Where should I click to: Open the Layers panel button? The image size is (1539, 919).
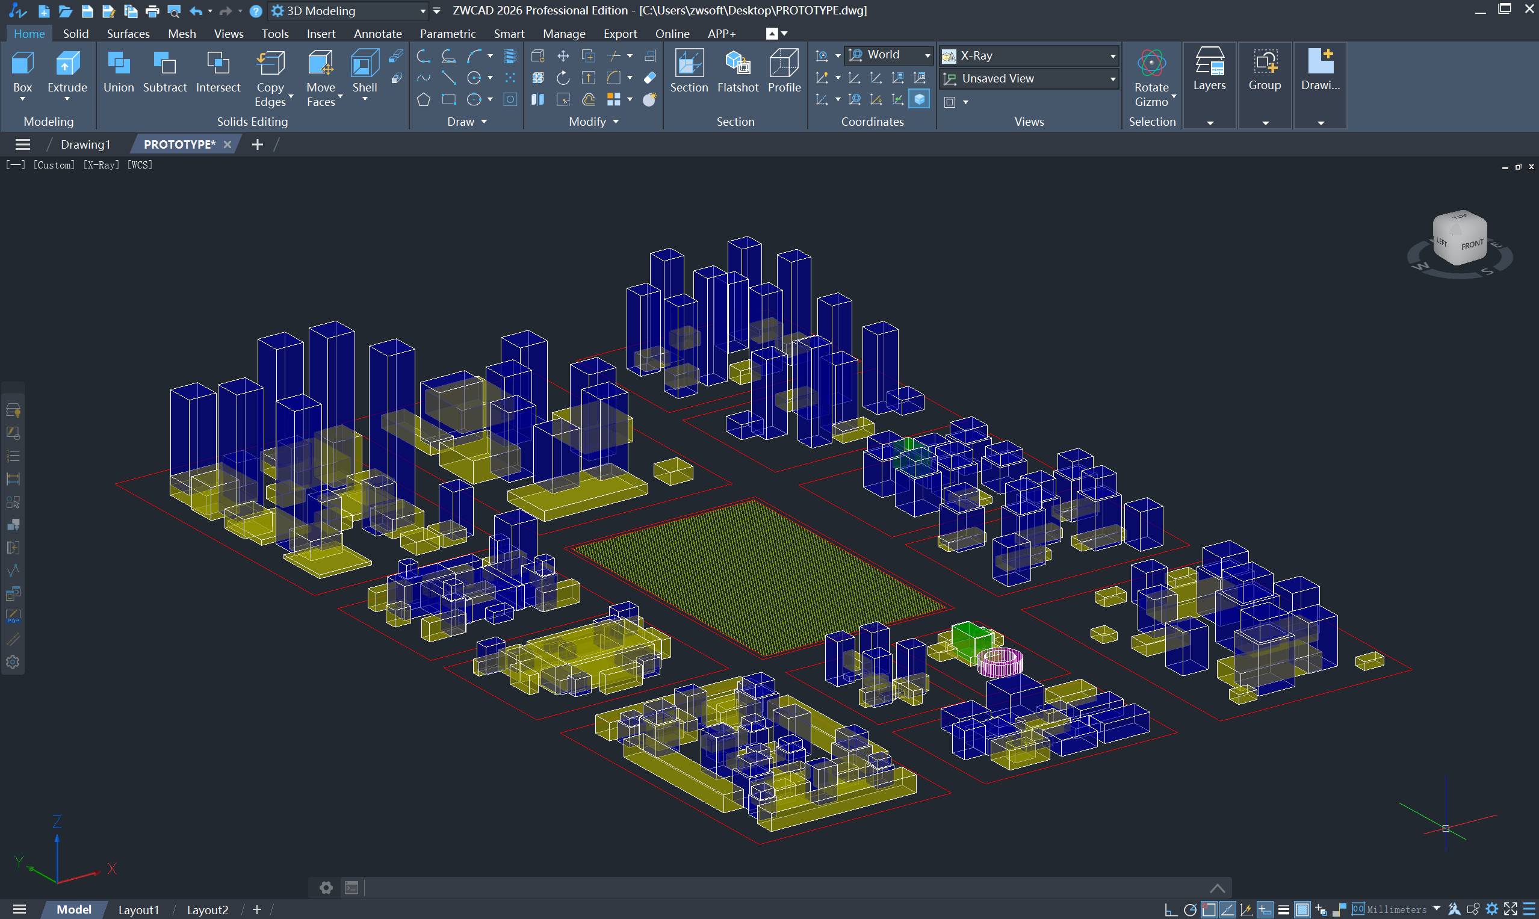(1210, 70)
